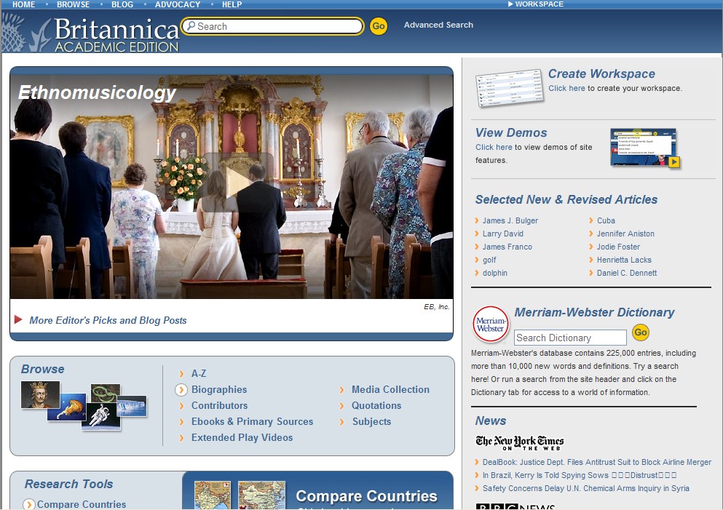
Task: Click the Search Dictionary input field
Action: pos(570,338)
